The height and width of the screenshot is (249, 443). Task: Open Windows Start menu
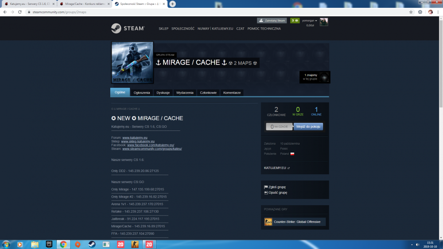point(6,245)
